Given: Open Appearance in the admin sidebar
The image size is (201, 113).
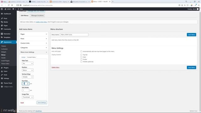Looking at the screenshot, I should (x=8, y=42).
